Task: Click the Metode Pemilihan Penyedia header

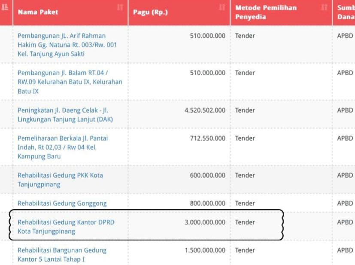Action: pos(266,12)
